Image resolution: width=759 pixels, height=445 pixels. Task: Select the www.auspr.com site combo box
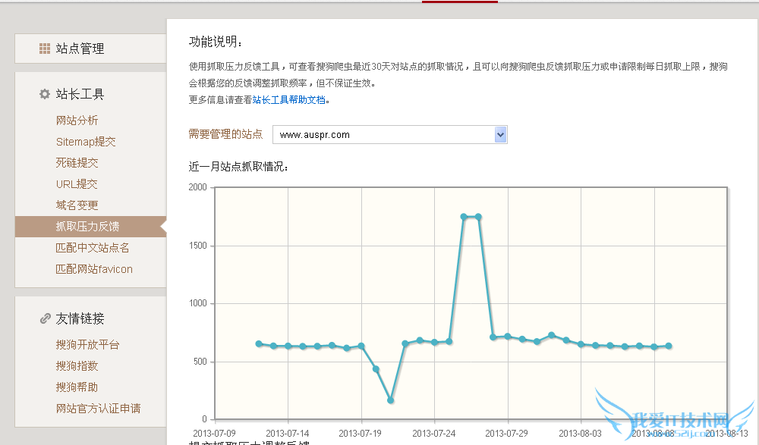point(383,135)
